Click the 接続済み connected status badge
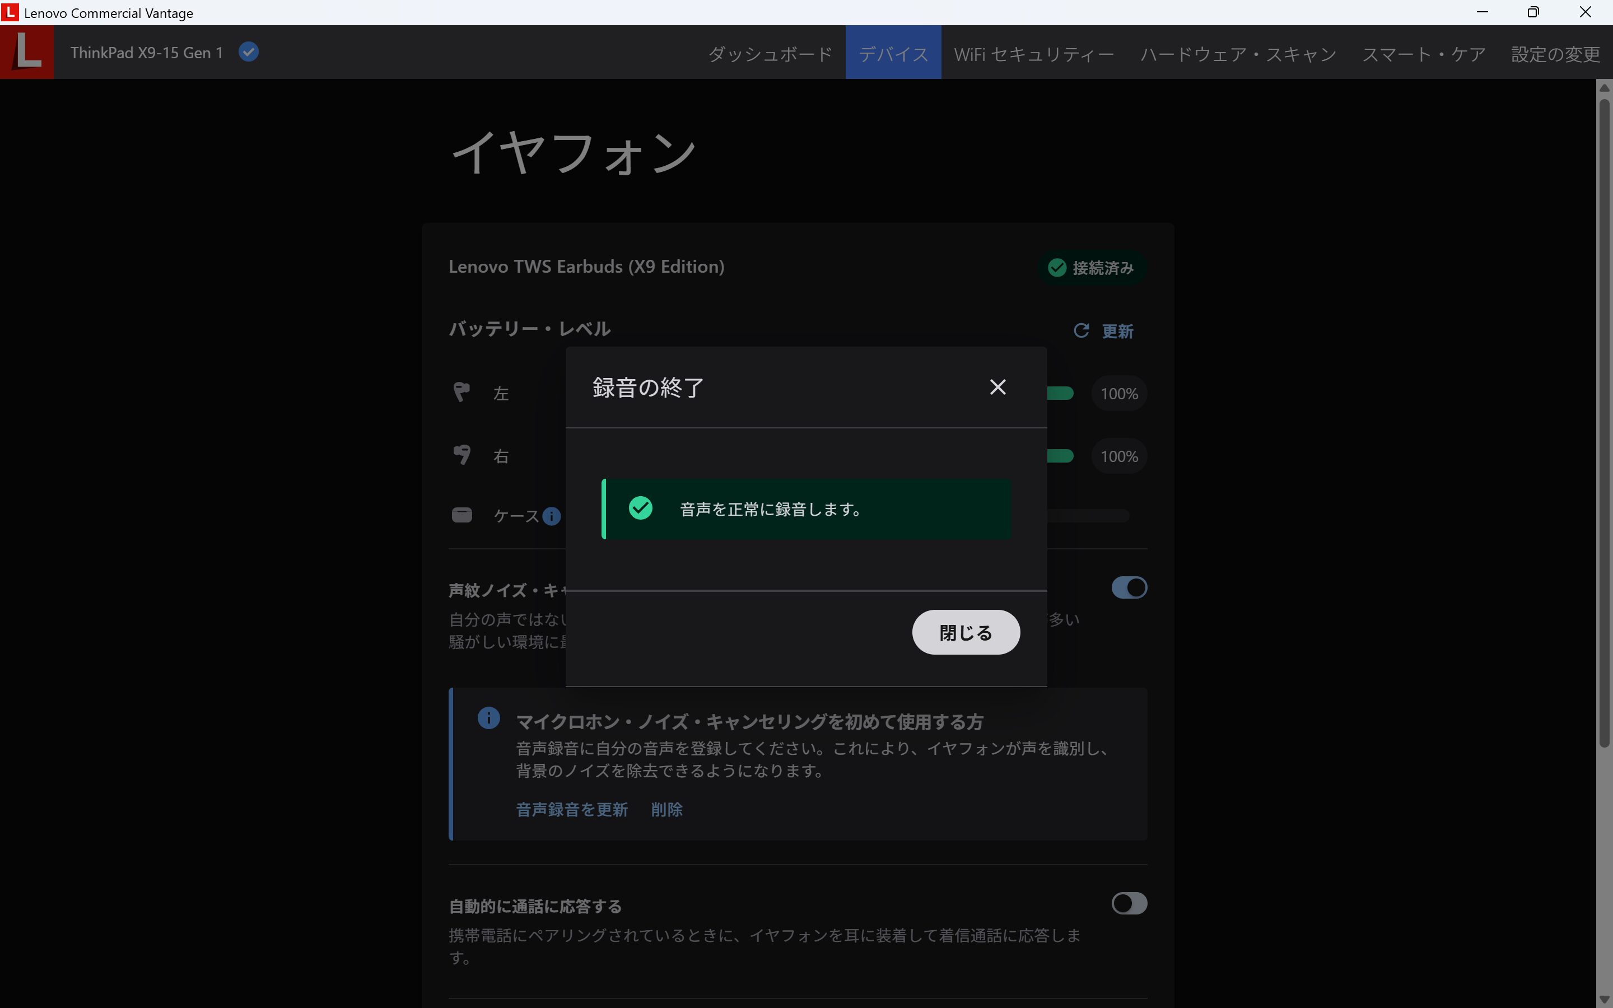1613x1008 pixels. pos(1091,267)
